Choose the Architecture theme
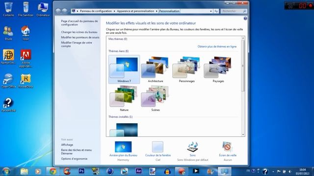The width and height of the screenshot is (314, 176). [156, 69]
